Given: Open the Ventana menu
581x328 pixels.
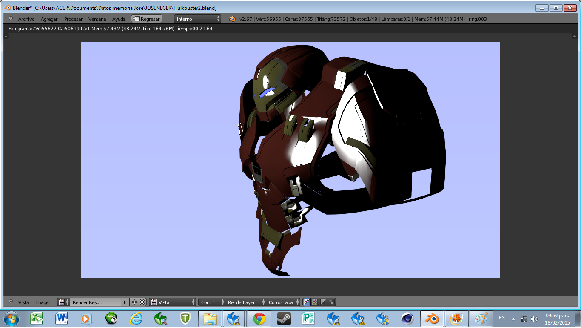Looking at the screenshot, I should pyautogui.click(x=97, y=19).
